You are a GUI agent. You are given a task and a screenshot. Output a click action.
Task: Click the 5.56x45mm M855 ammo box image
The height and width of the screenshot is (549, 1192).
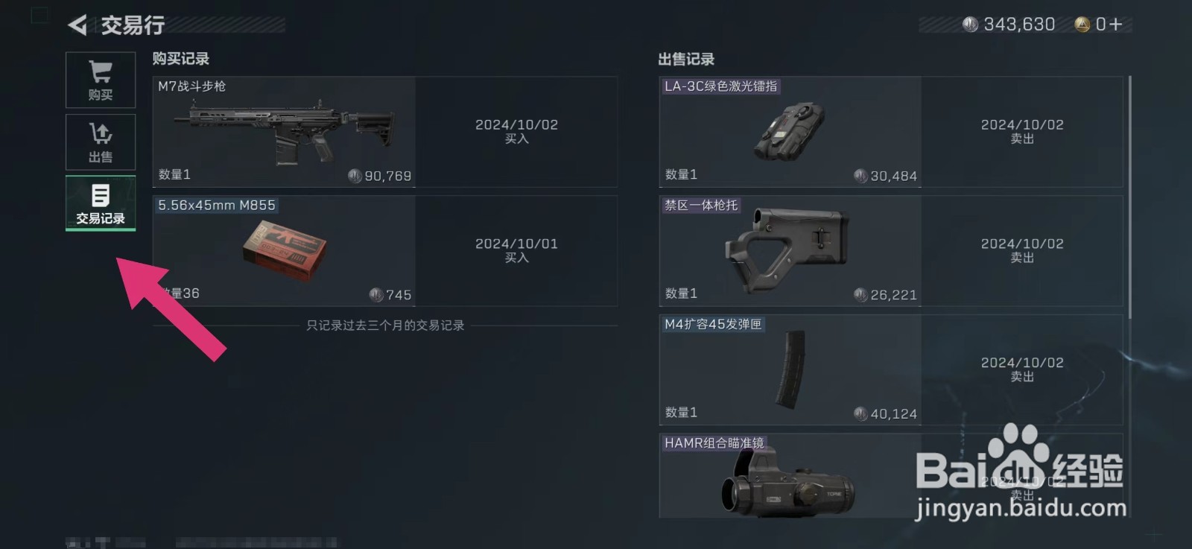tap(285, 250)
